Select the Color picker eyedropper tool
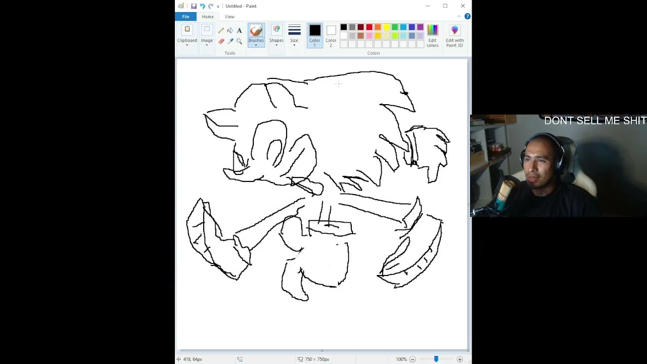Viewport: 647px width, 364px height. tap(230, 41)
